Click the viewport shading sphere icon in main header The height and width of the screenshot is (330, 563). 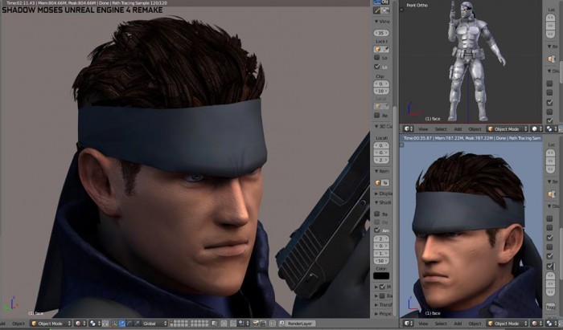[80, 324]
